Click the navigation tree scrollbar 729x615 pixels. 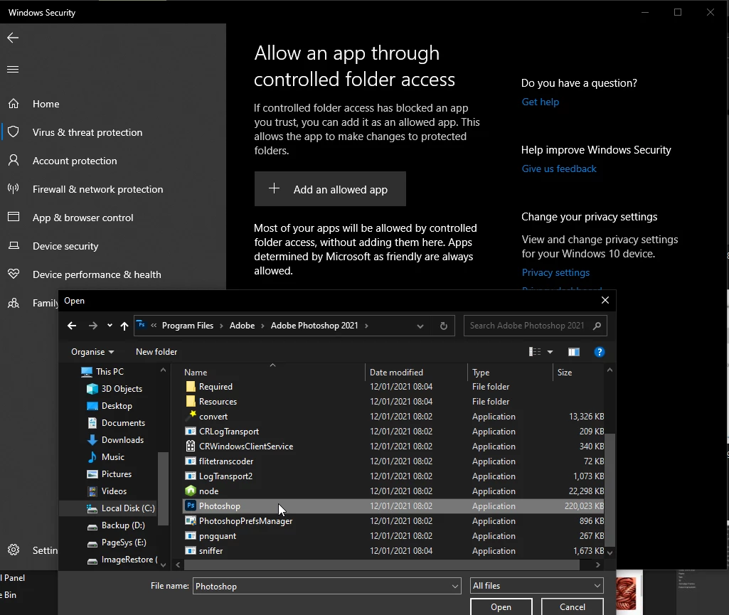[x=163, y=488]
